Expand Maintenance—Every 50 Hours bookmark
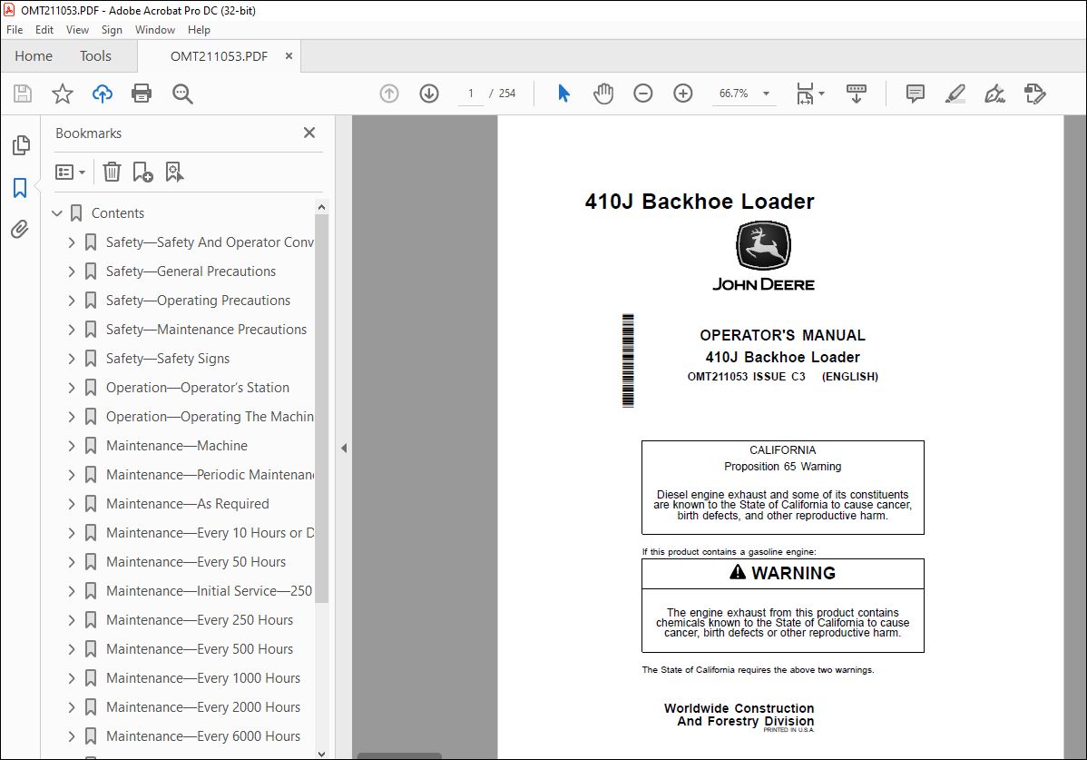1087x760 pixels. pyautogui.click(x=71, y=562)
